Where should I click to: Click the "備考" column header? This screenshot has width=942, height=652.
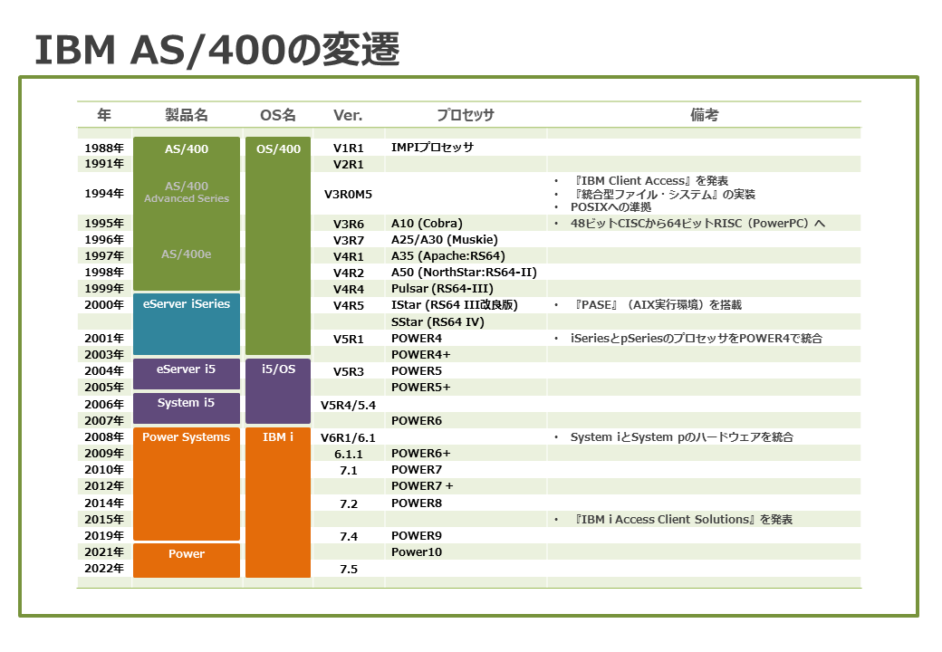[704, 115]
